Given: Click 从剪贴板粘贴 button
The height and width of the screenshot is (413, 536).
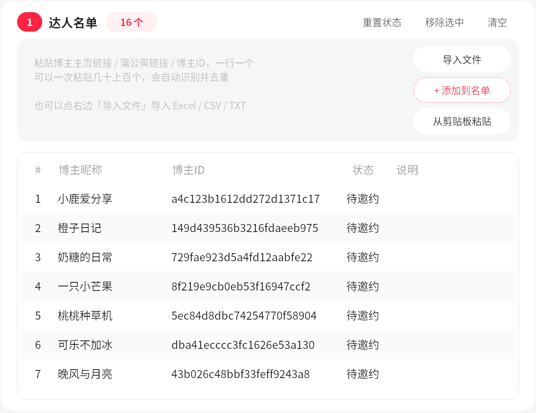Looking at the screenshot, I should tap(462, 121).
